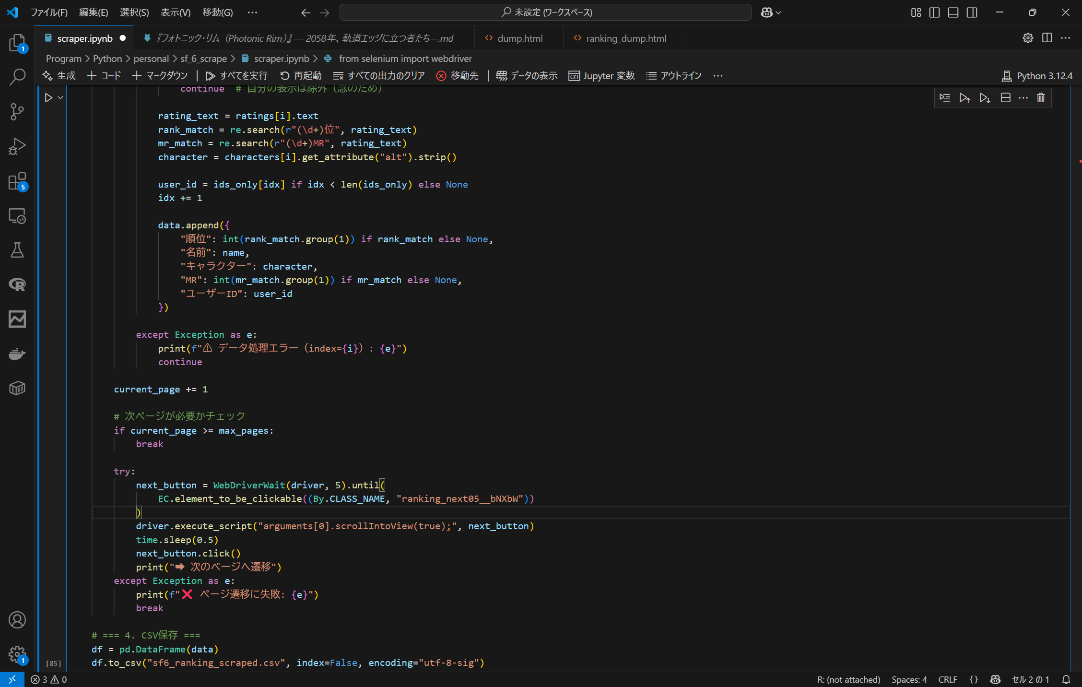Image resolution: width=1082 pixels, height=687 pixels.
Task: Expand the hidden menu bar items
Action: (x=253, y=12)
